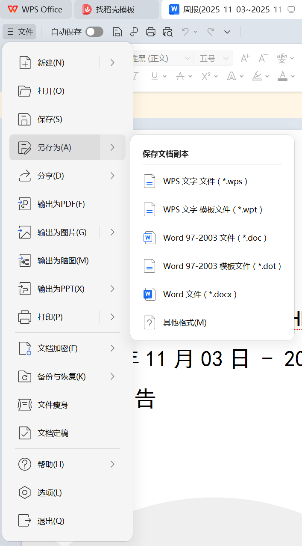The image size is (302, 546).
Task: Choose 输出为PDF(F) from the file menu
Action: pyautogui.click(x=61, y=204)
